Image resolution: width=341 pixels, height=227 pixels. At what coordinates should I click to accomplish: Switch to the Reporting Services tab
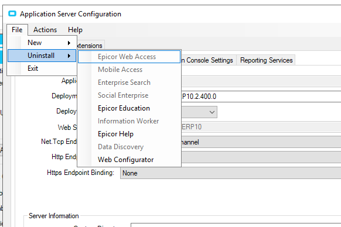[266, 60]
